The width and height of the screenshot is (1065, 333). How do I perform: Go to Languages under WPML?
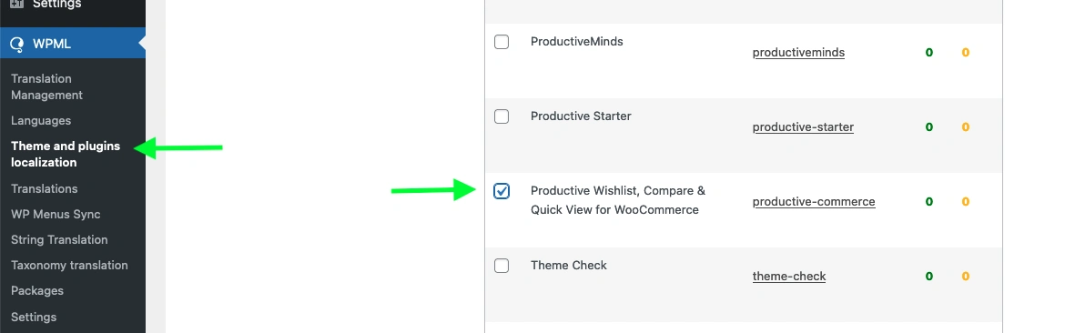(x=41, y=121)
